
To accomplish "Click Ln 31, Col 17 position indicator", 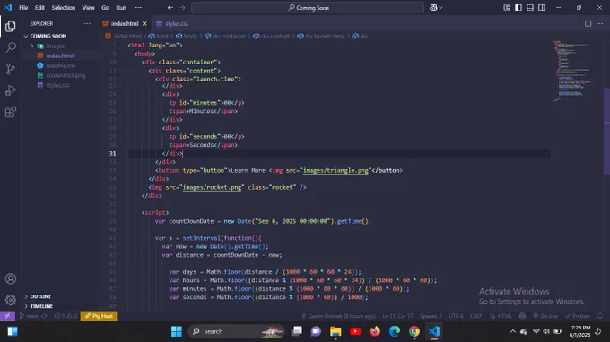I will 397,316.
